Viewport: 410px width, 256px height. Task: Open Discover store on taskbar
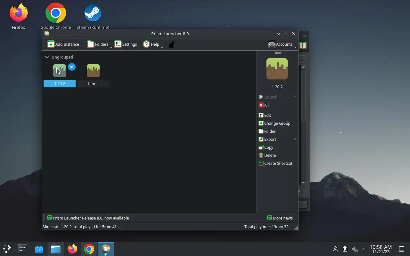[39, 249]
